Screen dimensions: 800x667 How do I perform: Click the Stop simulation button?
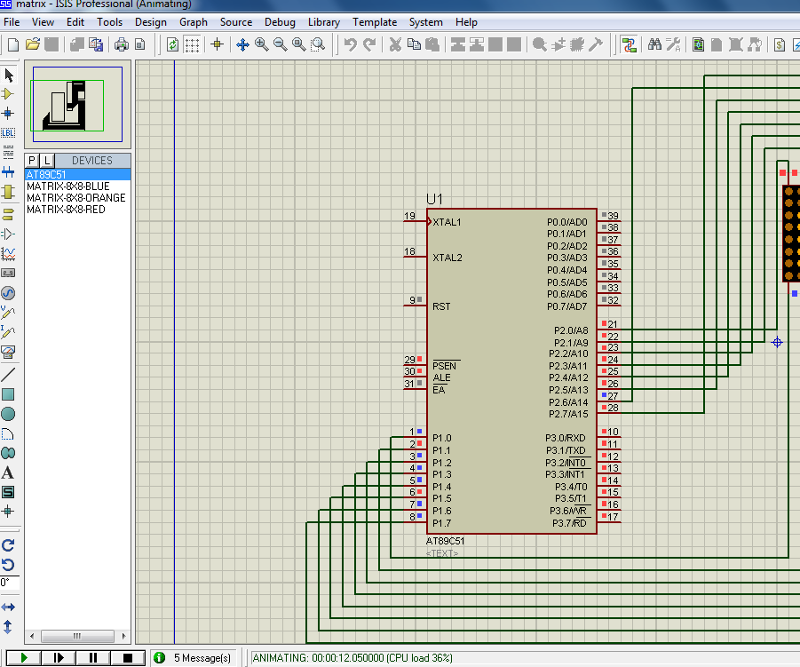click(128, 658)
